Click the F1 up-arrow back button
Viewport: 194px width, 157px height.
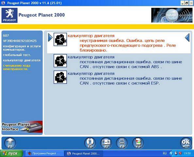(x=10, y=143)
